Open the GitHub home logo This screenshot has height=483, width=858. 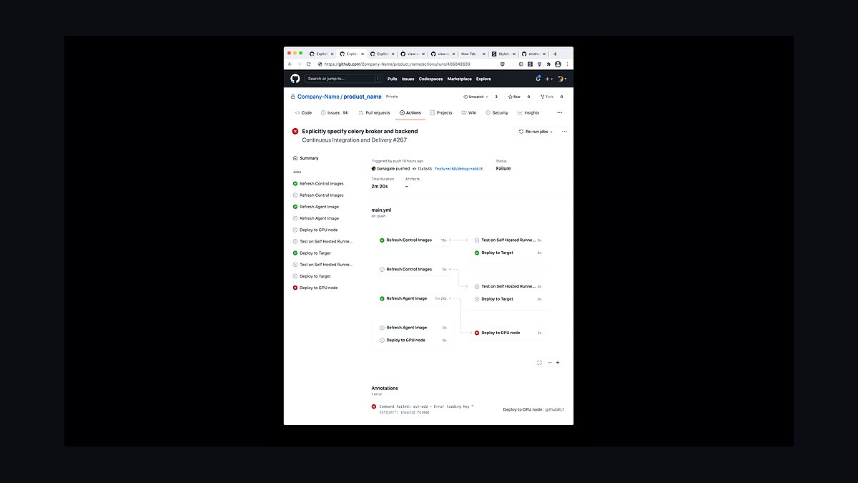click(x=295, y=79)
